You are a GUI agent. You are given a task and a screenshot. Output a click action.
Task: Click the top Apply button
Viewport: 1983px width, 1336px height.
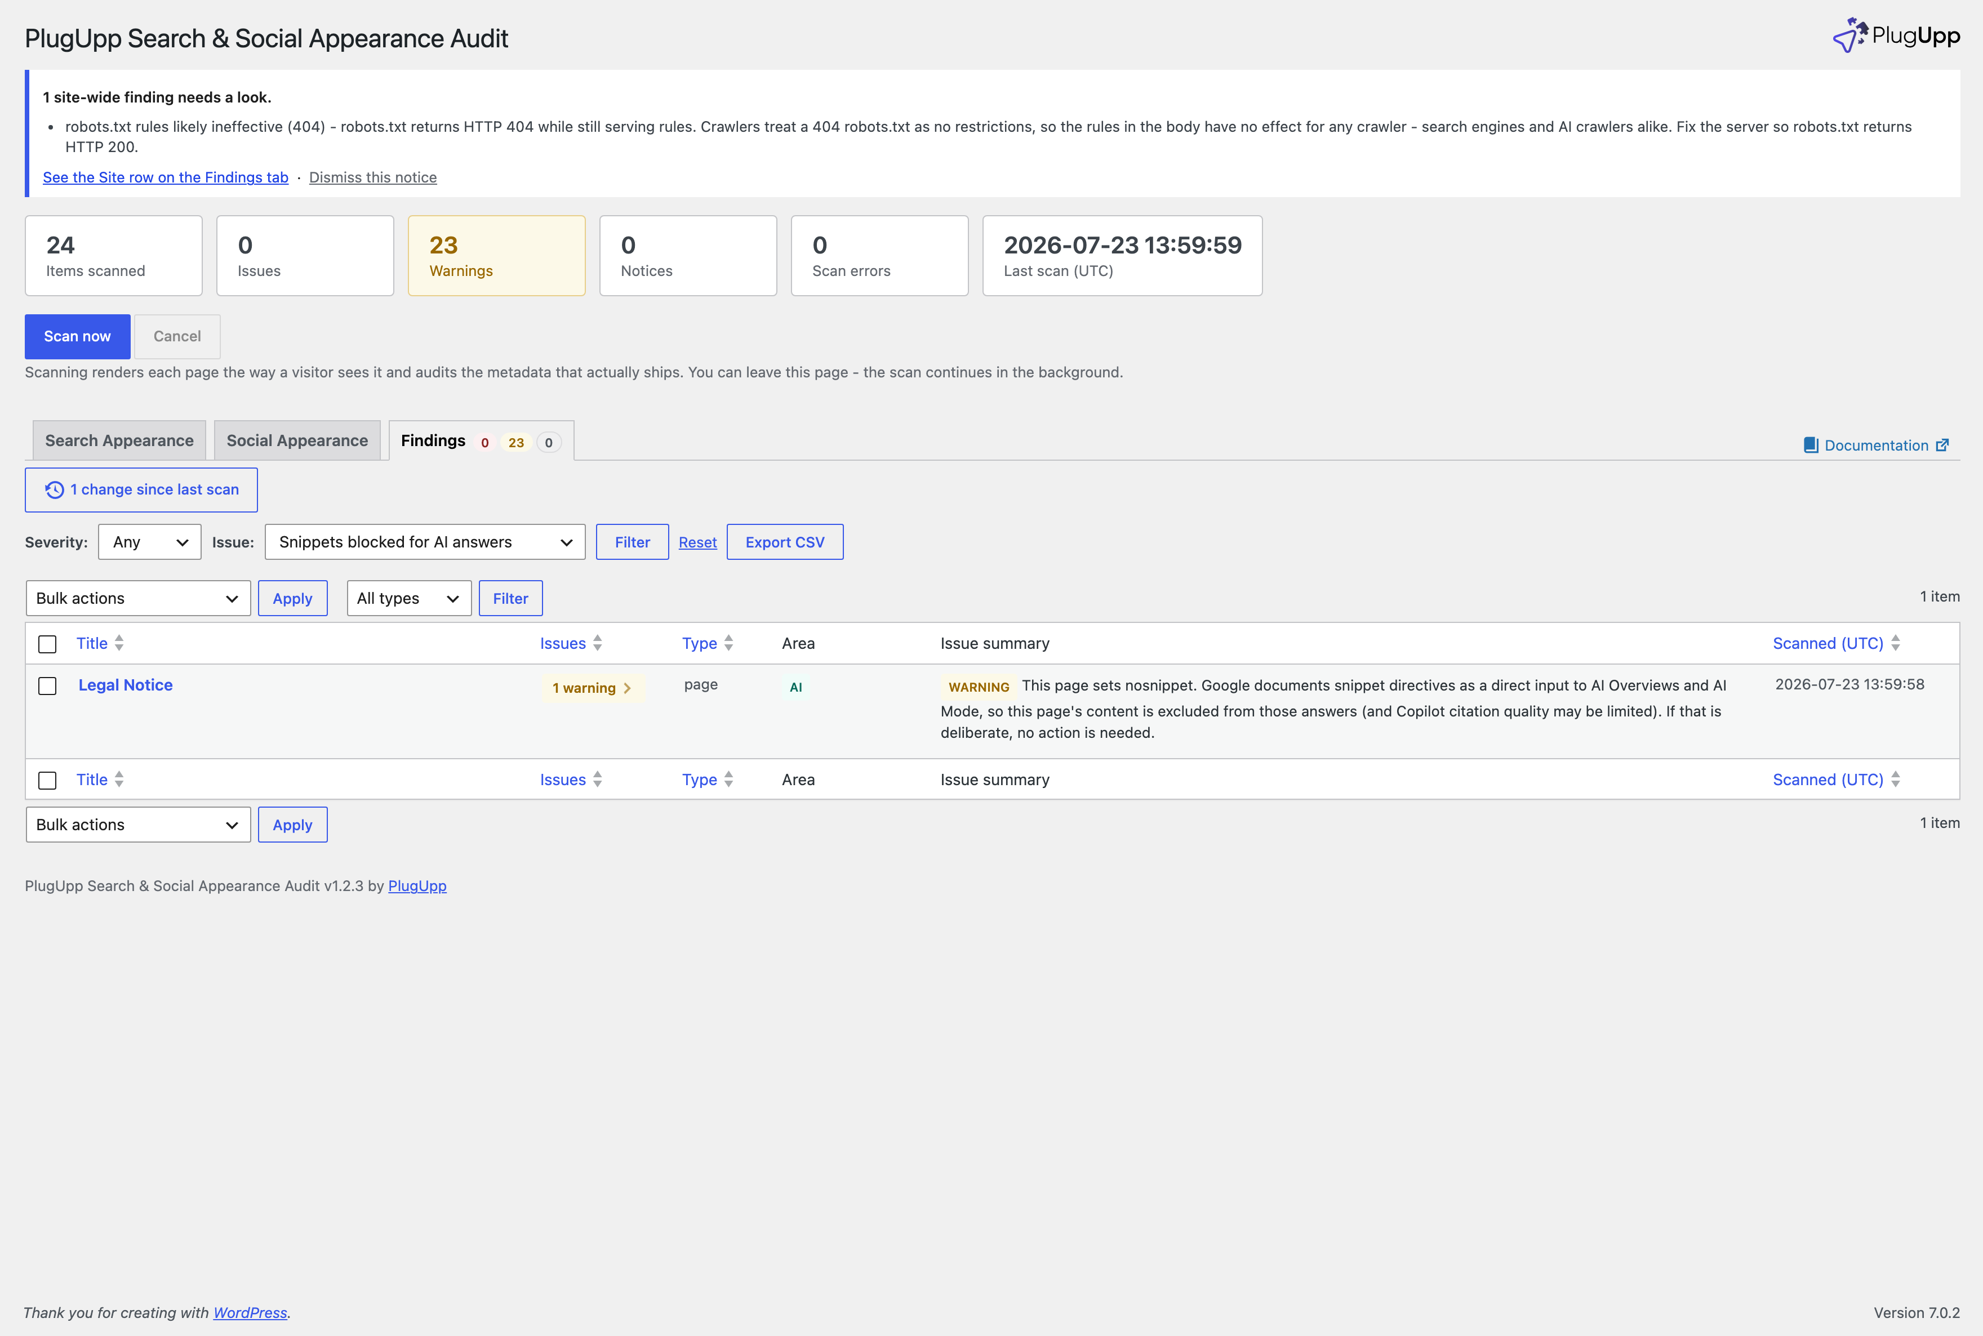(x=292, y=598)
